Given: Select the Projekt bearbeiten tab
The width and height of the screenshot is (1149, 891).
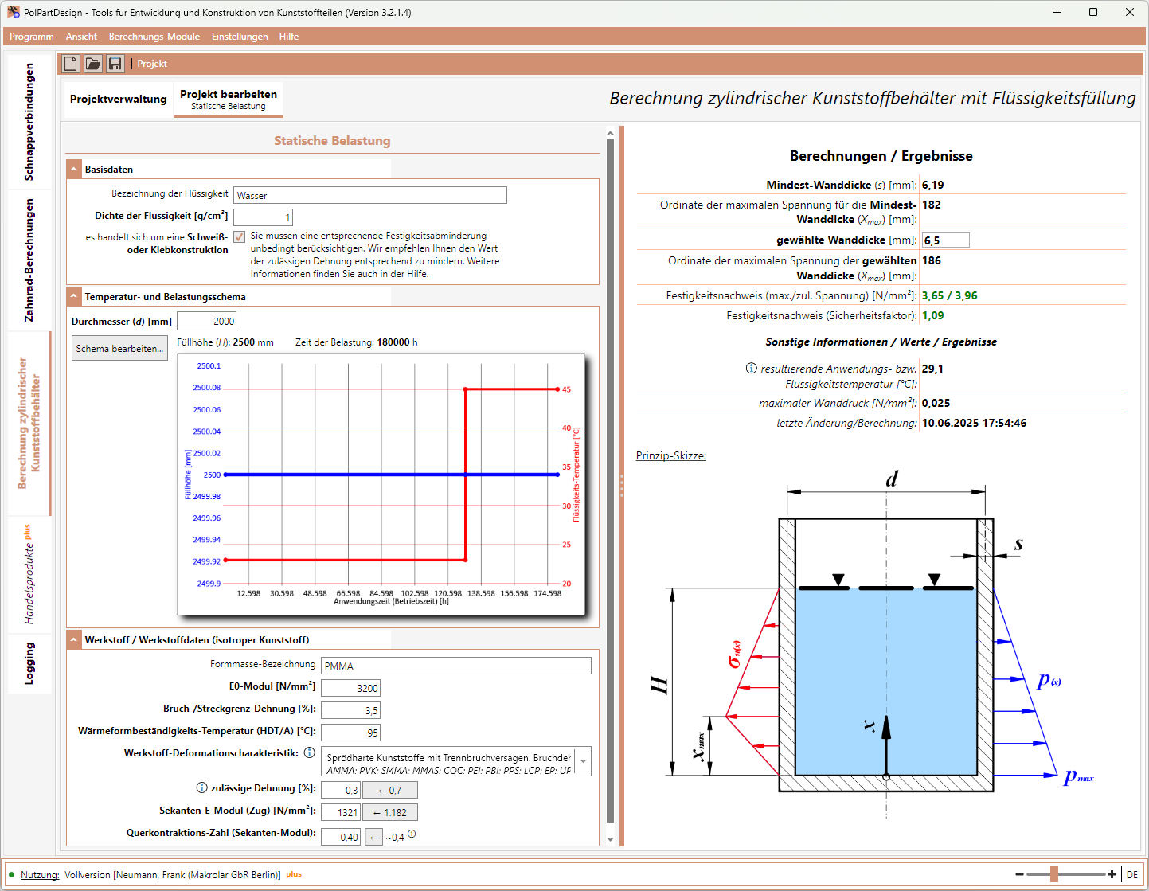Looking at the screenshot, I should tap(229, 100).
